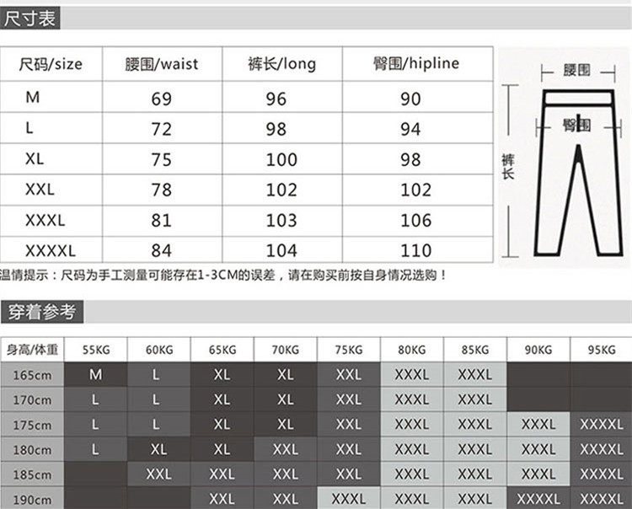The height and width of the screenshot is (509, 632).
Task: Click the 臀围/hipline column header
Action: tap(417, 64)
